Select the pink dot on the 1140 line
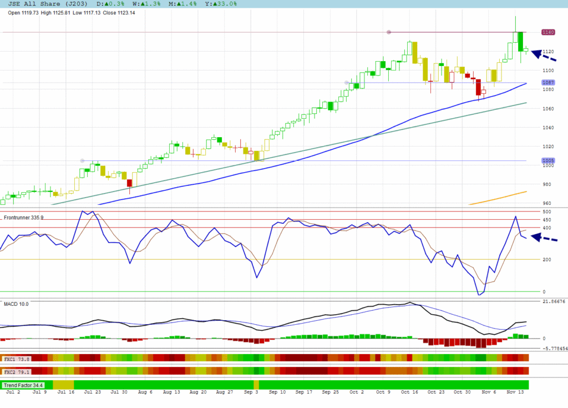The height and width of the screenshot is (408, 568). tap(389, 32)
